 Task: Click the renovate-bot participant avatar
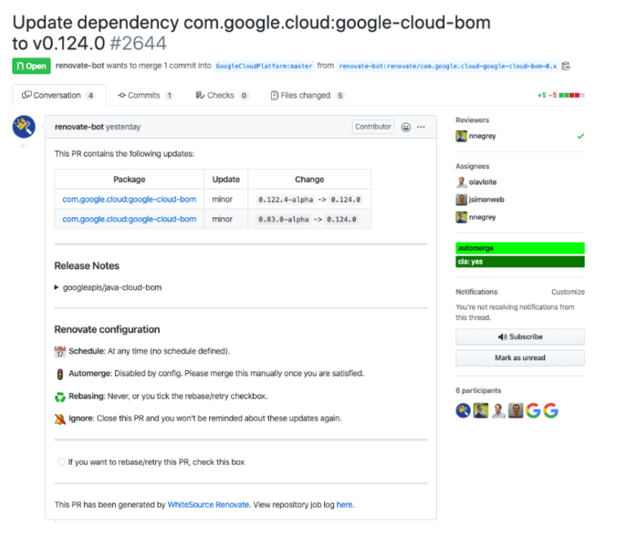pyautogui.click(x=463, y=410)
